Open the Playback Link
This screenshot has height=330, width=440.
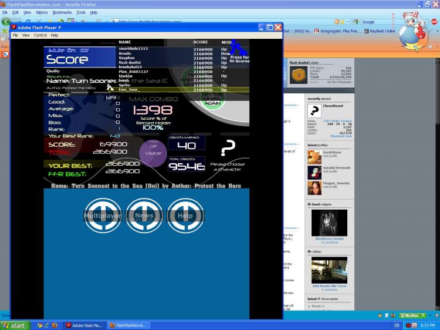[341, 136]
